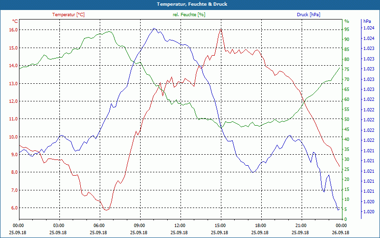Click the "8,0" temperature axis value

pyautogui.click(x=14, y=172)
